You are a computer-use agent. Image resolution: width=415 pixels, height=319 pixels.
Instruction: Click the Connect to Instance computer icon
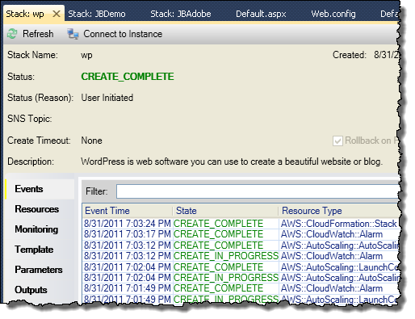click(x=73, y=34)
